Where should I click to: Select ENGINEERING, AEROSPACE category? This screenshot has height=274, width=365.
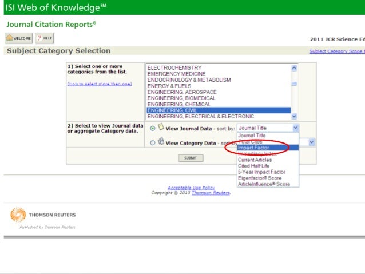(x=219, y=92)
